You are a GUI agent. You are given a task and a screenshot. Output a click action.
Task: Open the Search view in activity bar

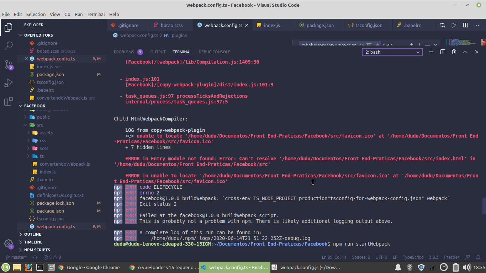[x=8, y=46]
